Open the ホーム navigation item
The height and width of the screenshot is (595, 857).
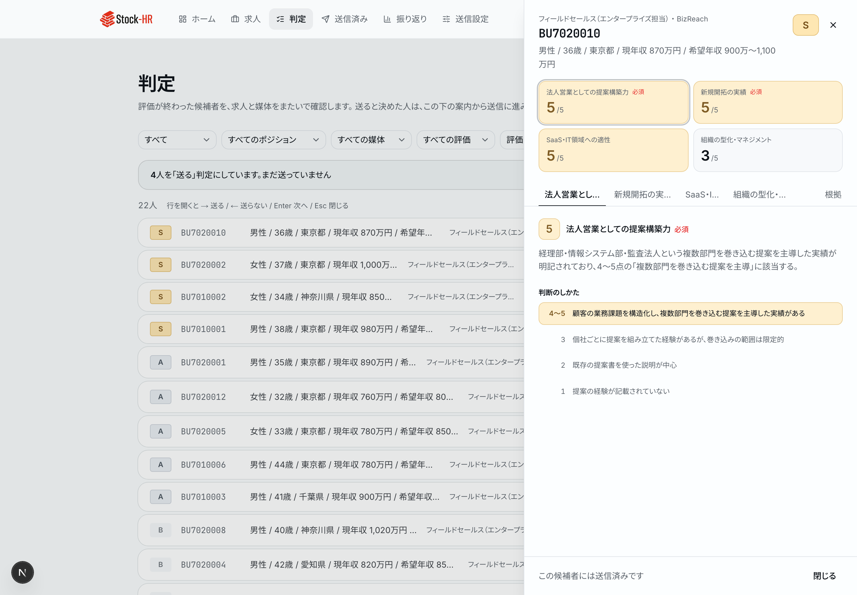[x=197, y=19]
